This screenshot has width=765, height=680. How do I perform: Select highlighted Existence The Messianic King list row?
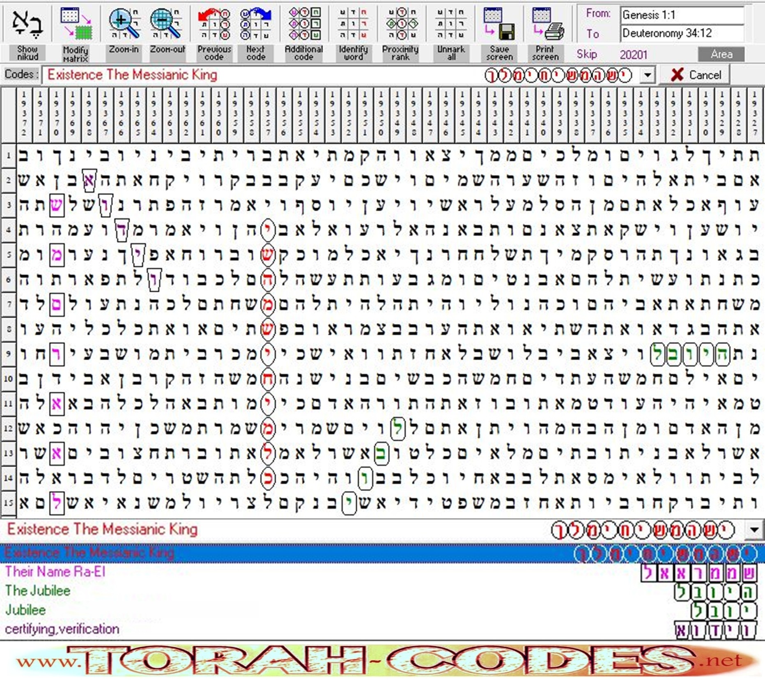382,553
